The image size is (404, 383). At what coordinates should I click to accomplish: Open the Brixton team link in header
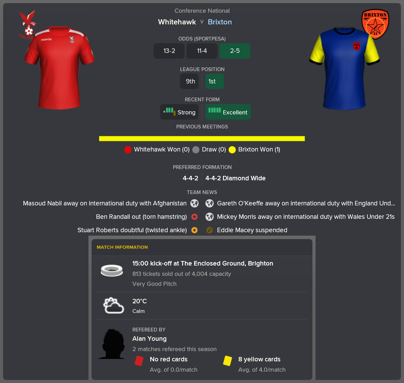[x=220, y=22]
